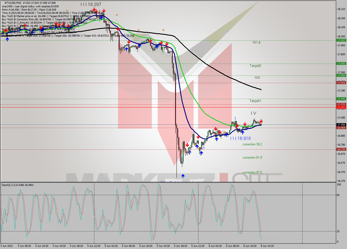Click the green 'correction 61.8' label
This screenshot has width=347, height=249.
coord(252,157)
